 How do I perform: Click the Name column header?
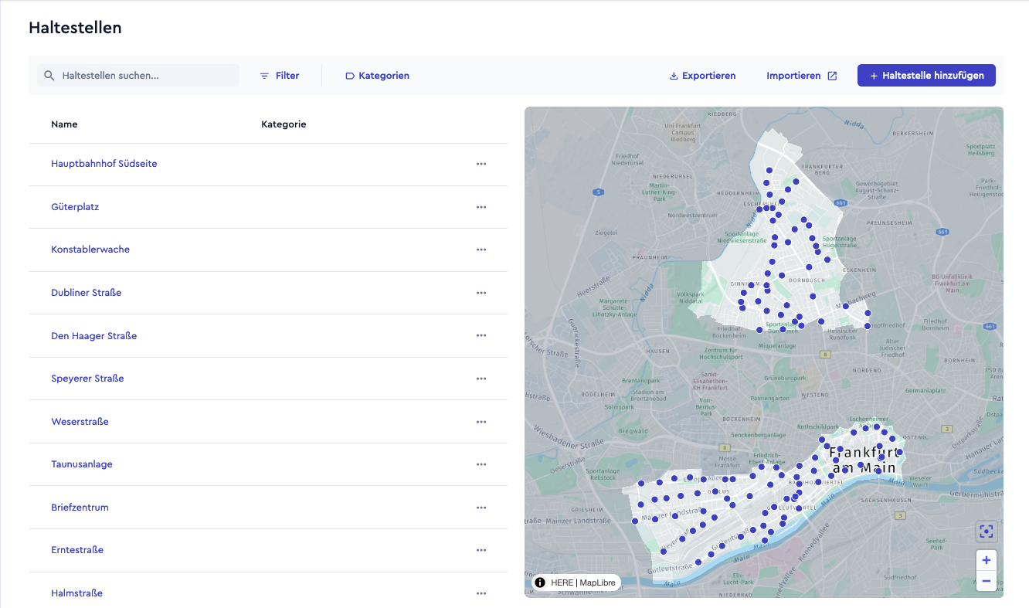pos(64,124)
